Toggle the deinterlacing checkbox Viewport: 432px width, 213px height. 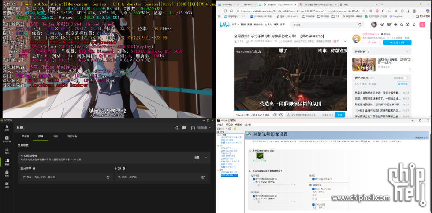[x=313, y=179]
